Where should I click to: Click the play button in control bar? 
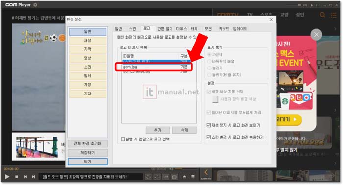tap(7, 177)
